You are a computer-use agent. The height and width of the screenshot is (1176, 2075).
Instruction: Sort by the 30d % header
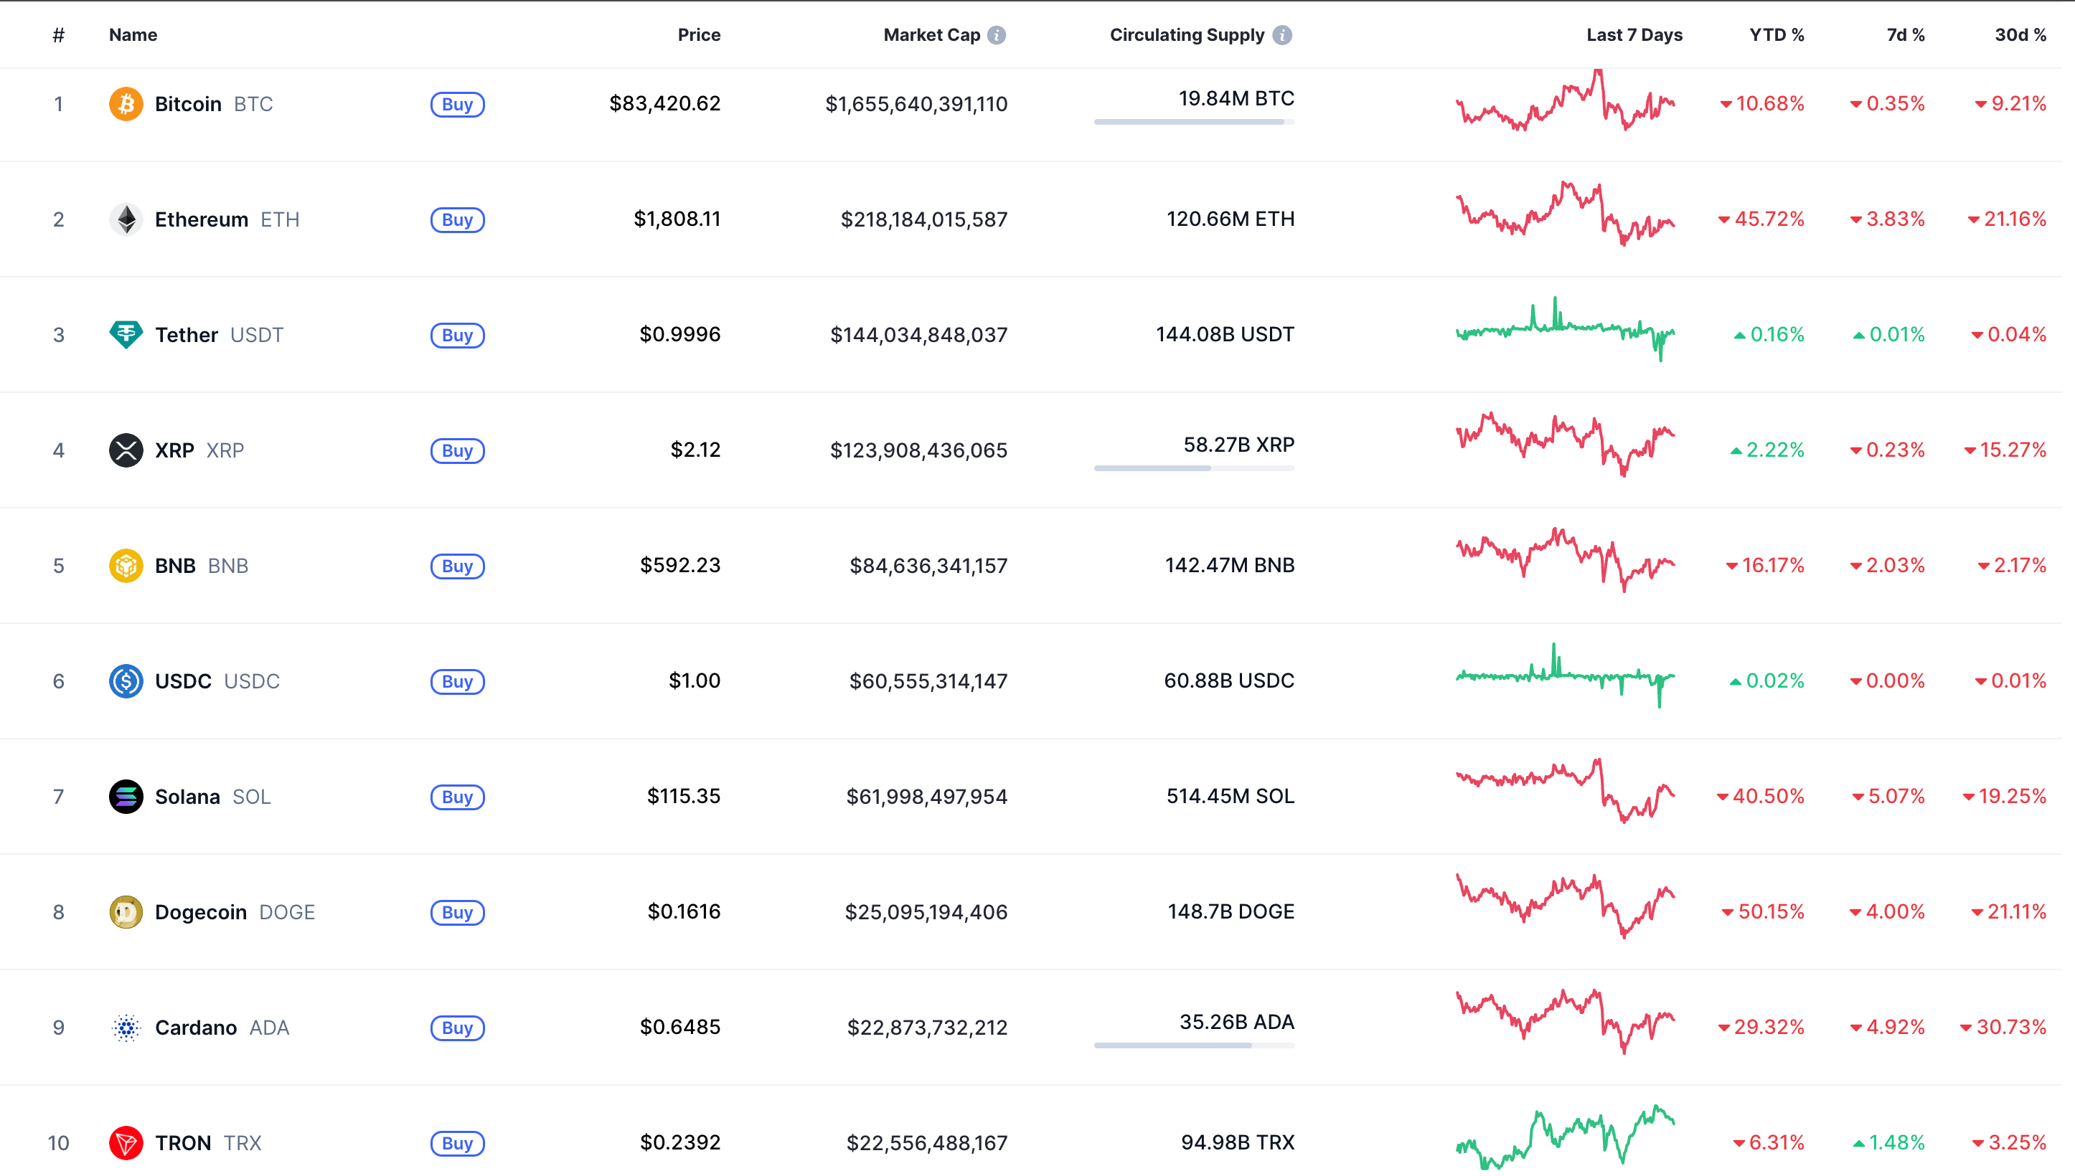coord(2021,36)
